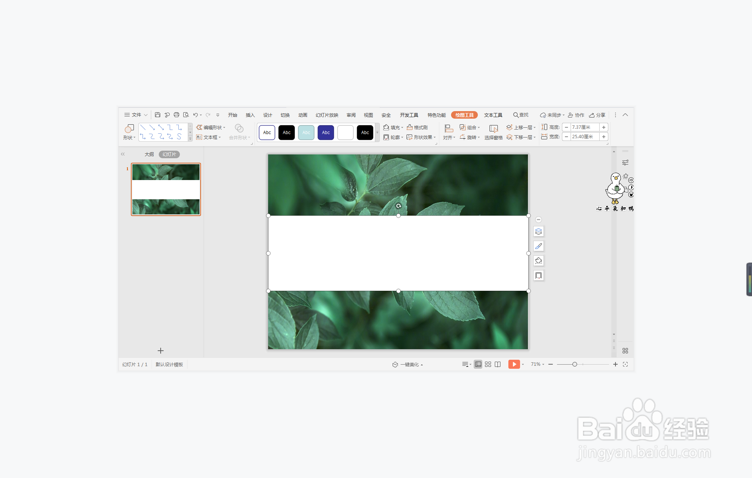Open the Selection Pane (选择窗格)
This screenshot has width=752, height=478.
point(493,132)
